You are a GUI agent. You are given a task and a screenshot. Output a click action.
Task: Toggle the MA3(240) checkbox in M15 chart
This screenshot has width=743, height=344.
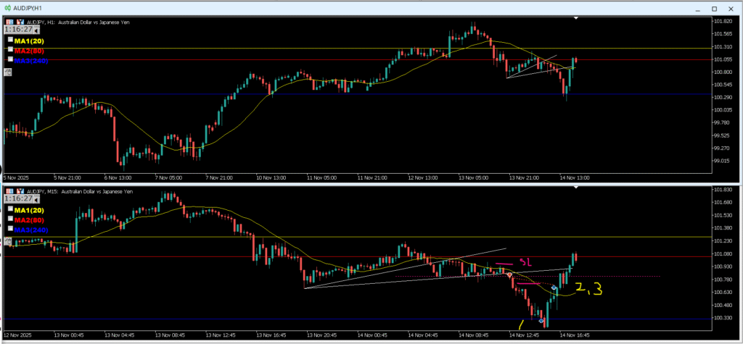(x=9, y=229)
